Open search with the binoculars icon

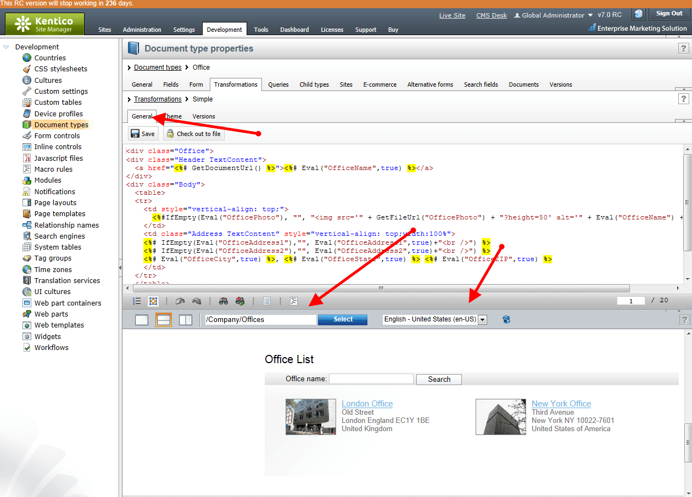point(224,301)
